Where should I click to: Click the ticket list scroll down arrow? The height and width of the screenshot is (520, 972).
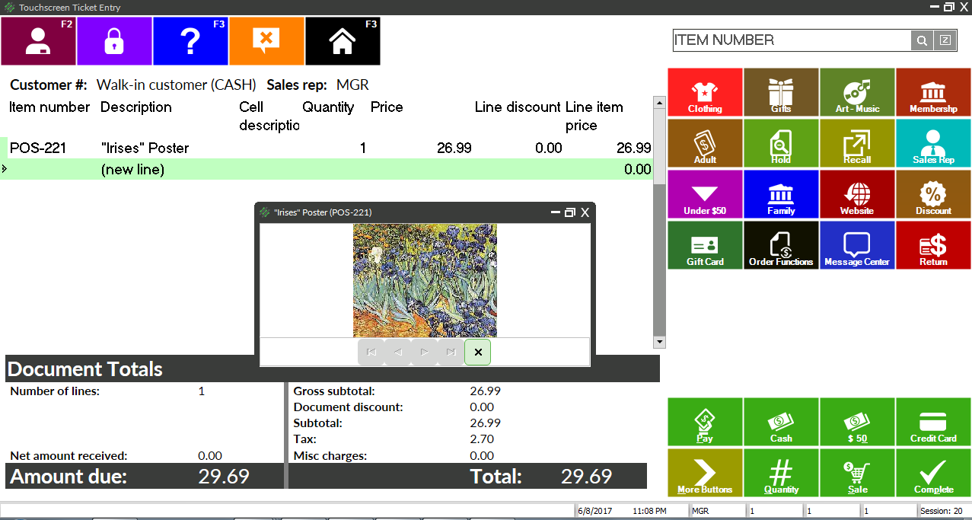tap(659, 342)
